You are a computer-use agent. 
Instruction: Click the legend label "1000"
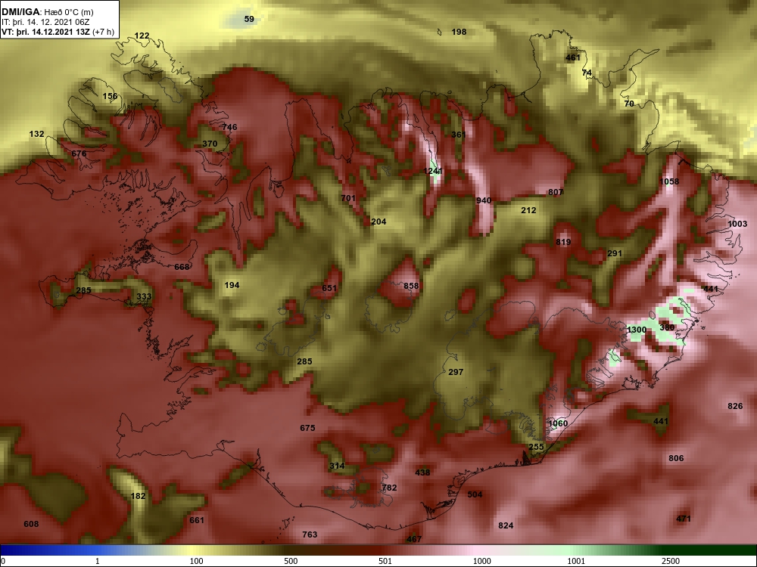coord(482,561)
